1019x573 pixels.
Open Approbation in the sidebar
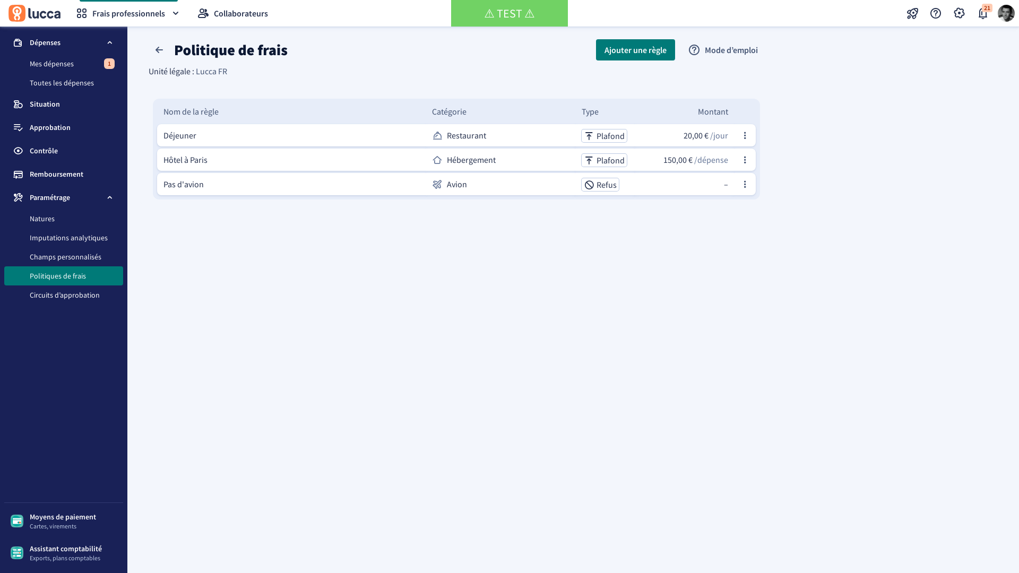click(64, 127)
